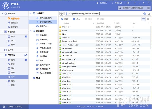The image size is (152, 109).
Task: Open 图书 under PP助手1 device
Action: 14,72
